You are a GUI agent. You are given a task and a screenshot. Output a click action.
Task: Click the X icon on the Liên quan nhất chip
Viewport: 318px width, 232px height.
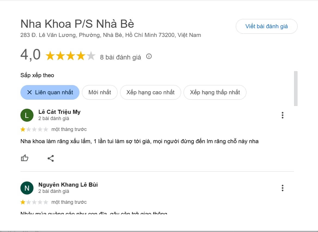[x=30, y=92]
